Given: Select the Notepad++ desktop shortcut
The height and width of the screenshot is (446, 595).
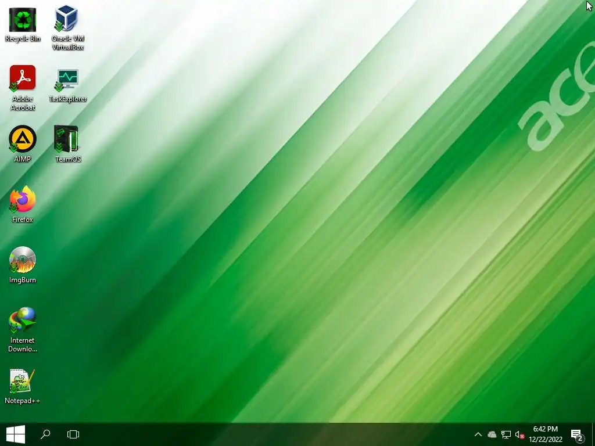Looking at the screenshot, I should 23,386.
